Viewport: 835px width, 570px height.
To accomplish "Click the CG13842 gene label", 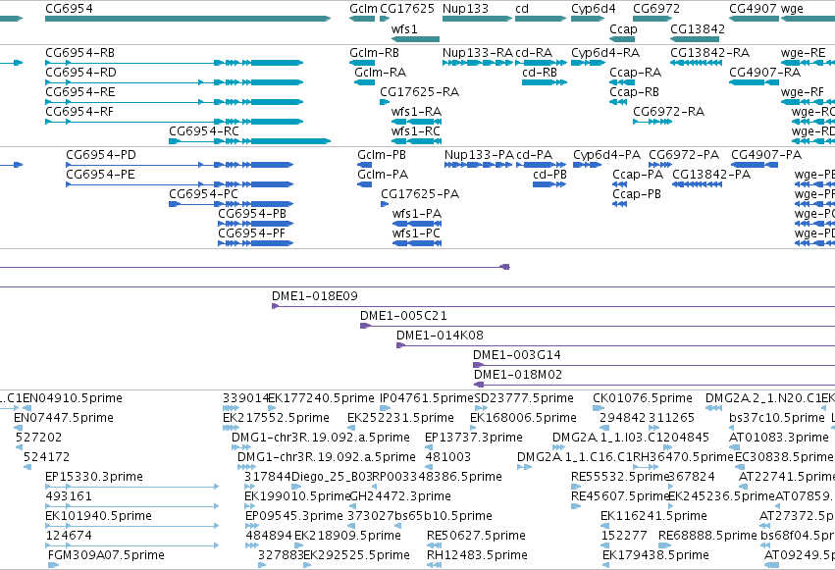I will click(x=698, y=28).
